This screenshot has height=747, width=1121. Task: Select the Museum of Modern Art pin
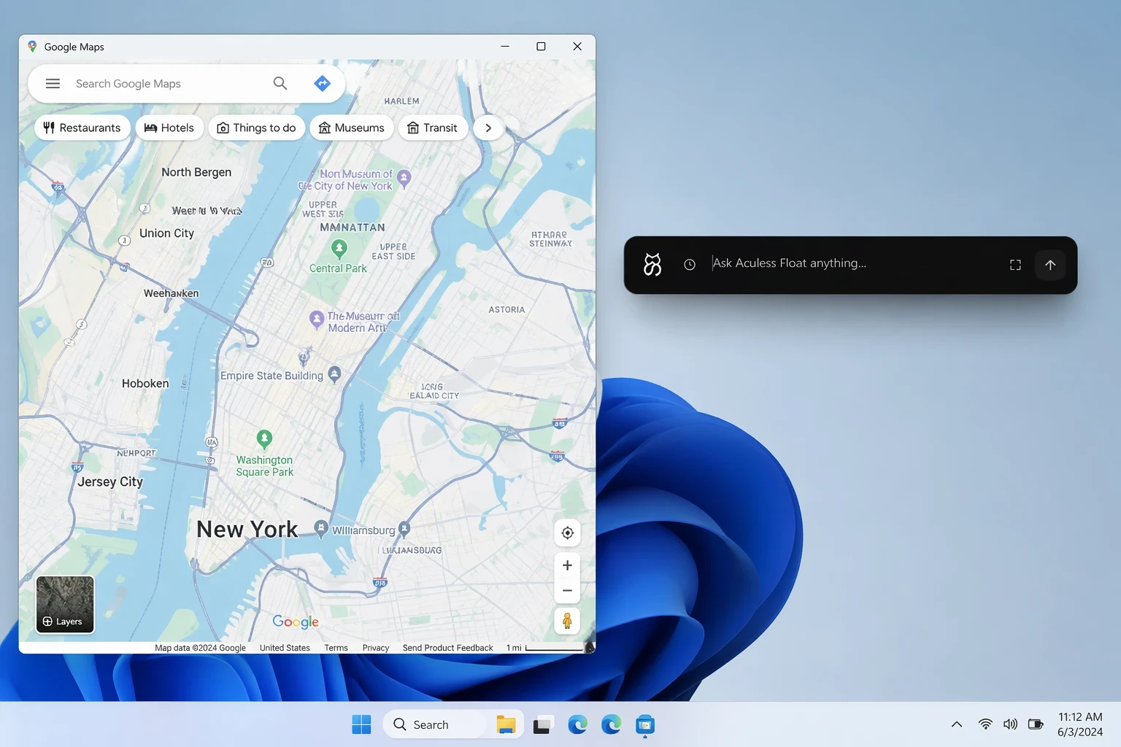coord(317,320)
